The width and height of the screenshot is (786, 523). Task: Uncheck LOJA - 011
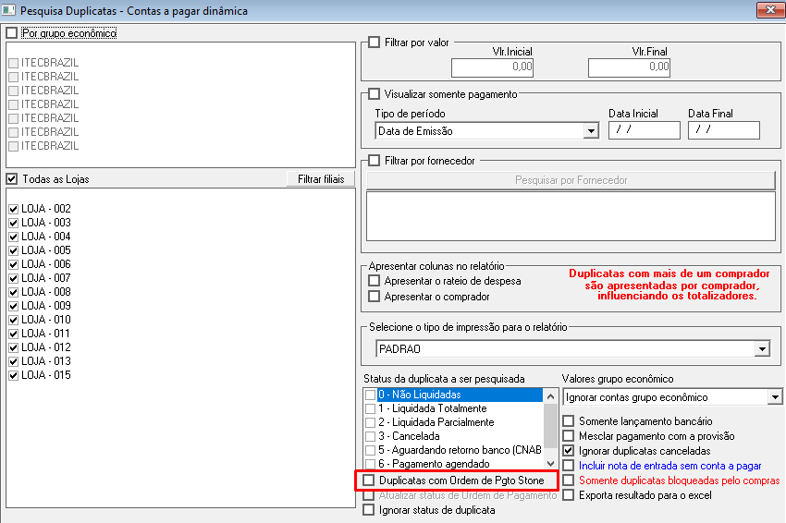click(14, 334)
